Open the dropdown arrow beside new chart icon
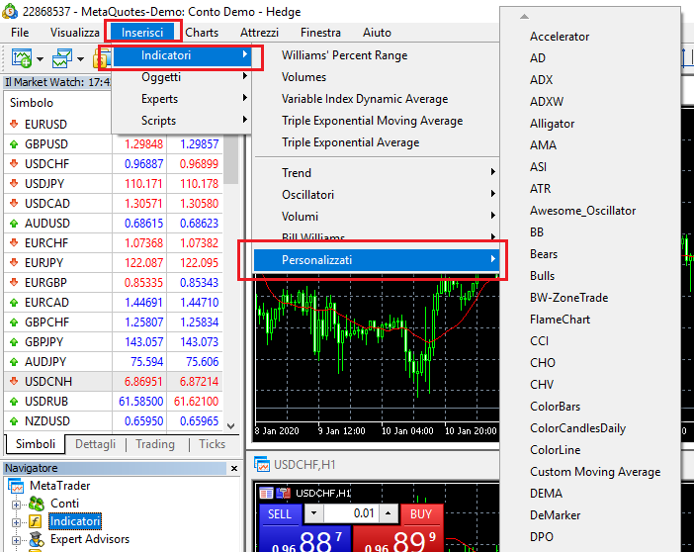 coord(41,59)
